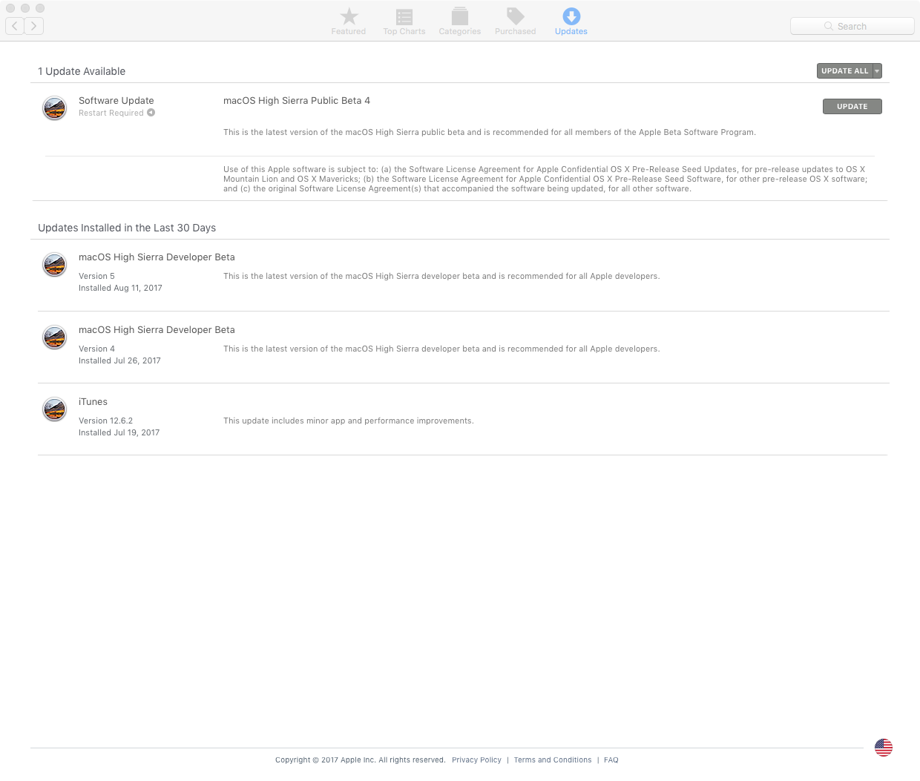The width and height of the screenshot is (920, 781).
Task: Click the US flag region icon
Action: tap(883, 748)
